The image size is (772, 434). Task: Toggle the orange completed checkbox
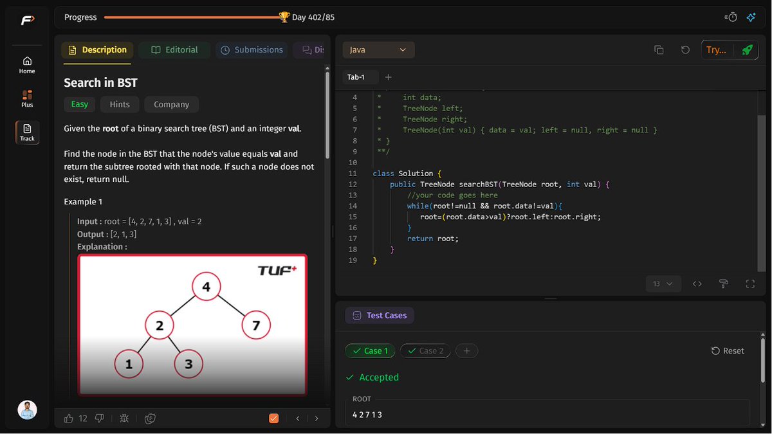click(273, 419)
